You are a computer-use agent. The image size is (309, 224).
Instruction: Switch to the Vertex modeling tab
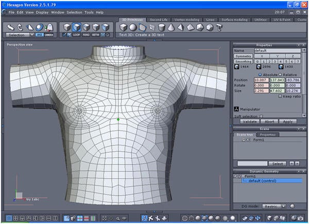[x=187, y=19]
